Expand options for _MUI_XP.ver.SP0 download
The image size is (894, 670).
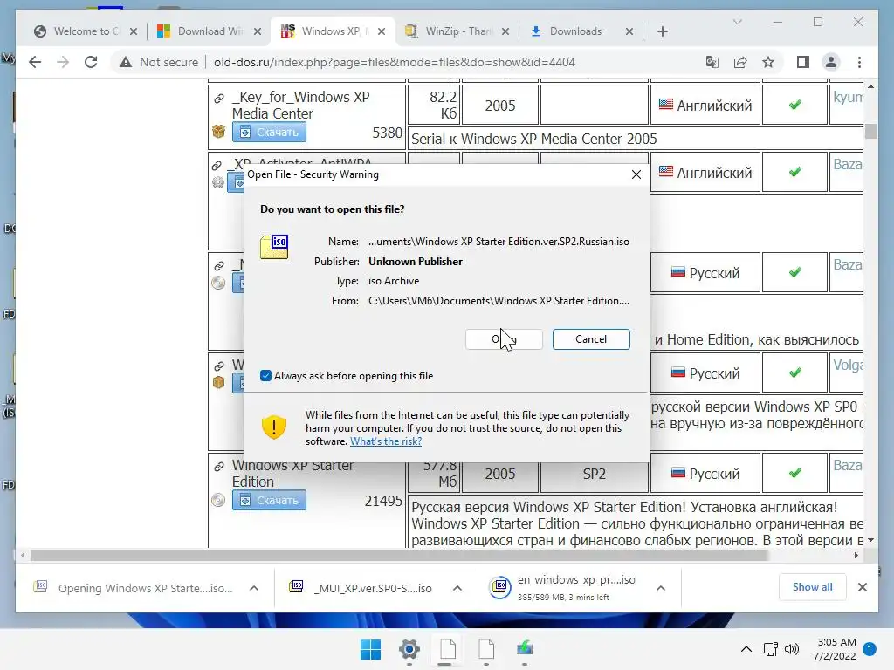[x=457, y=588]
